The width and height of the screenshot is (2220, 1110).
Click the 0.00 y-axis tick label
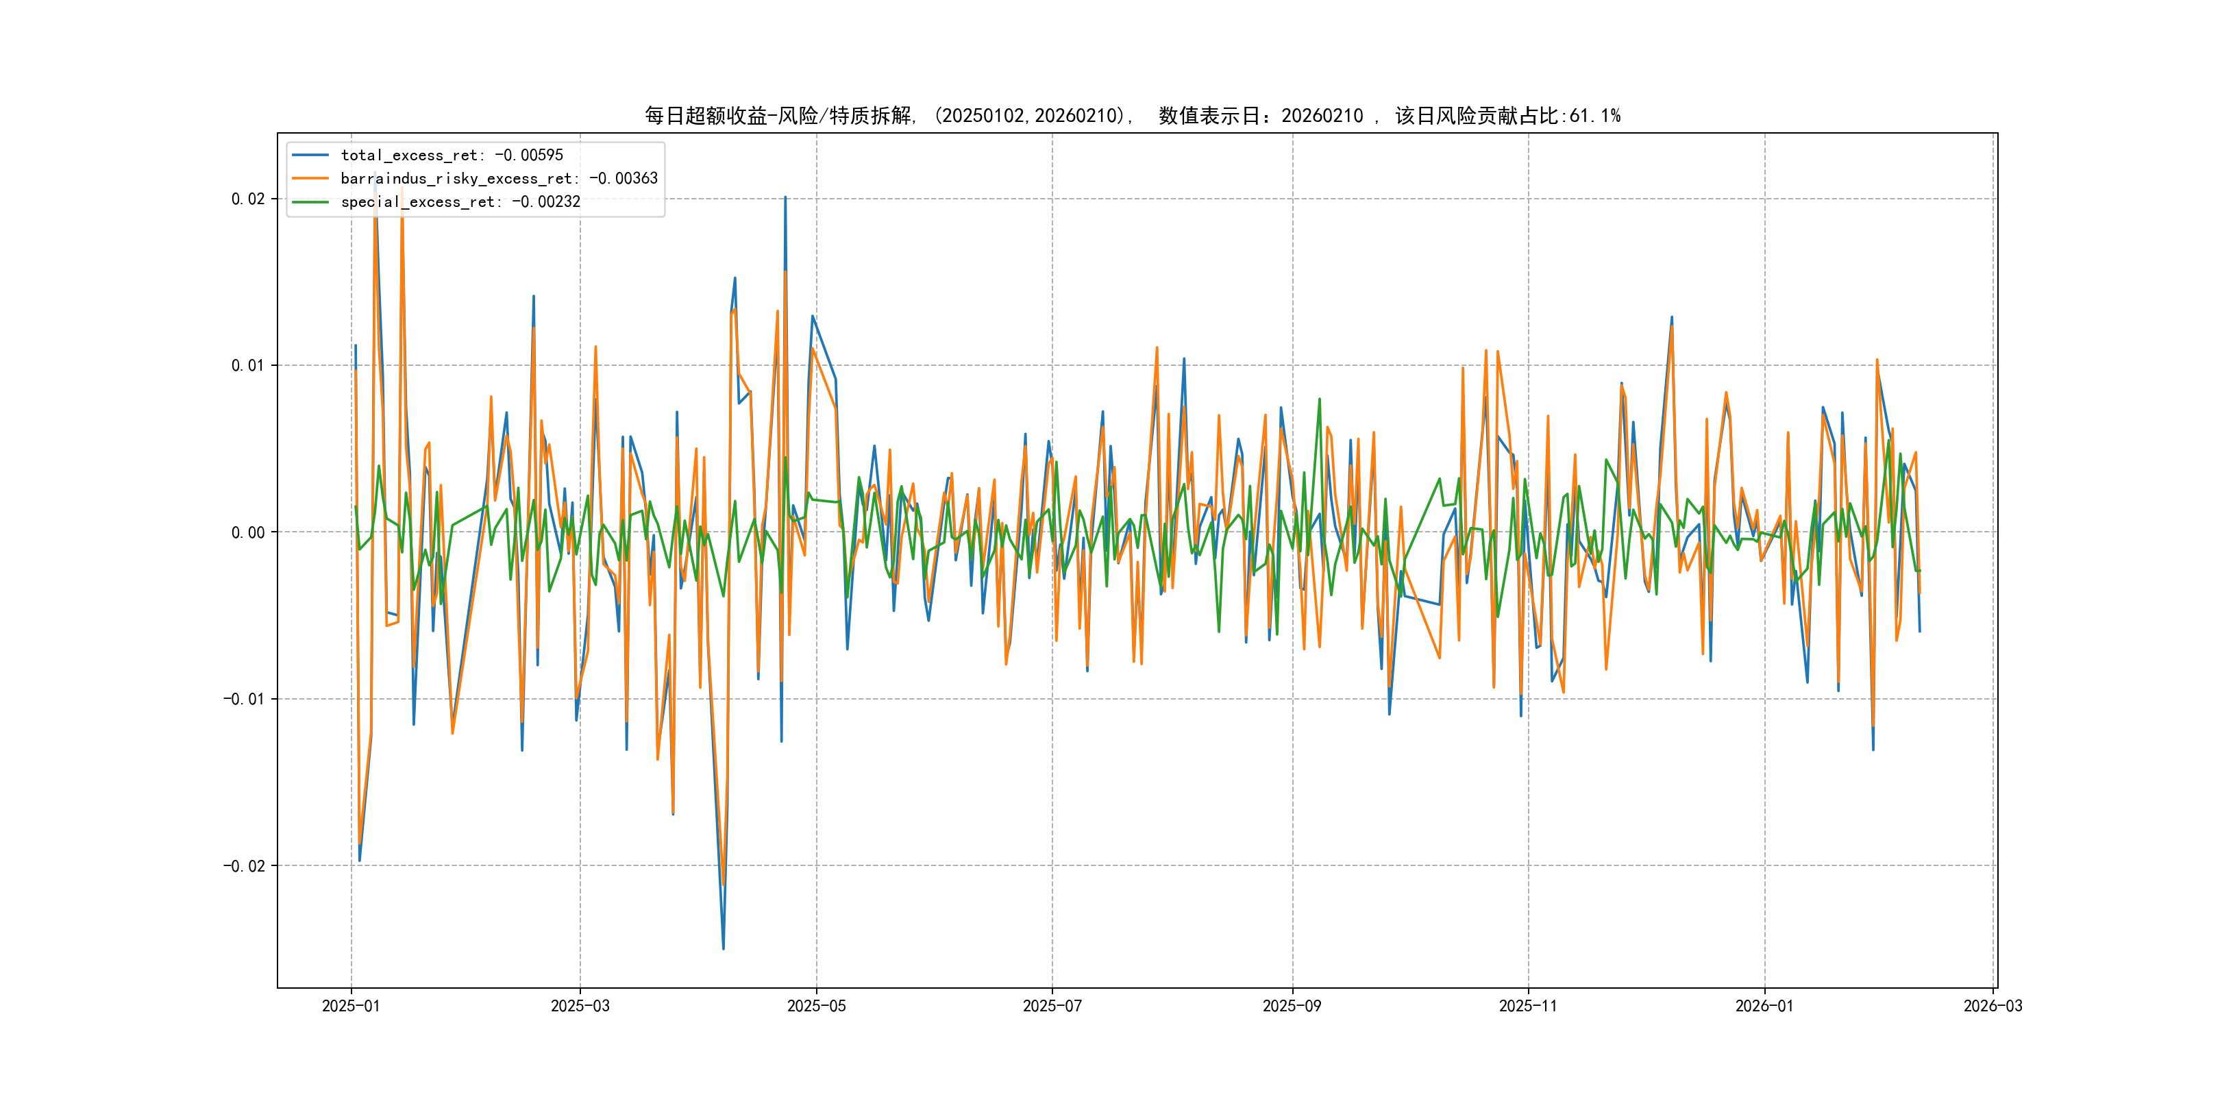click(x=247, y=532)
